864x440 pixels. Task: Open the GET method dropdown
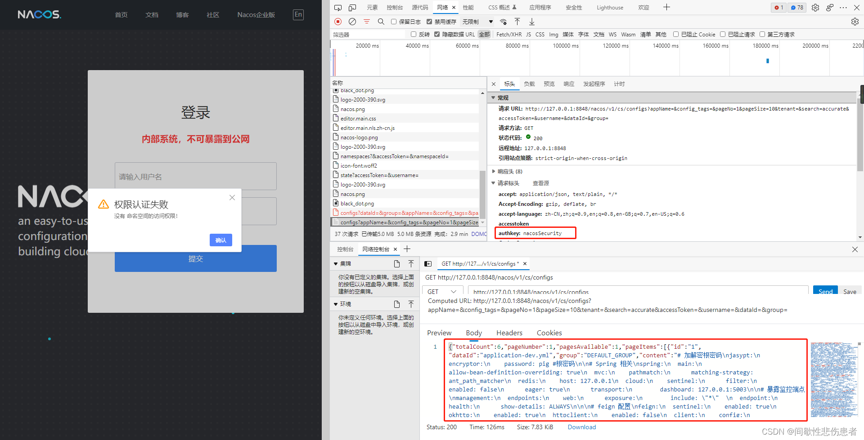442,291
